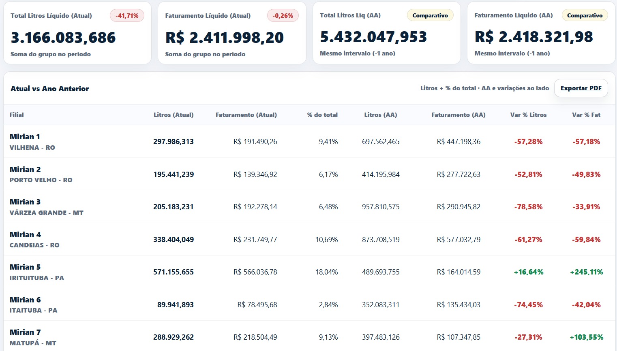Select the Comparativo badge on Total Litros Líq (AA)
Viewport: 617px width, 351px height.
click(430, 15)
